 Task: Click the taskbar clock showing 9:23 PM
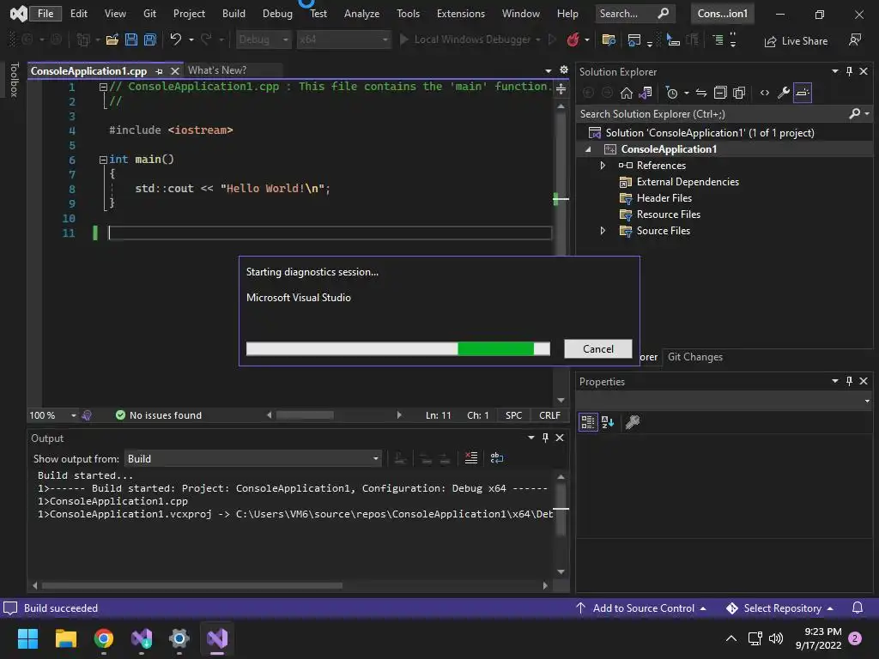click(x=818, y=638)
